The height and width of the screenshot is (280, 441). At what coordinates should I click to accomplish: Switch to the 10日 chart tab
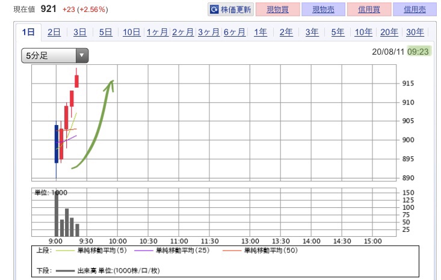(x=132, y=32)
